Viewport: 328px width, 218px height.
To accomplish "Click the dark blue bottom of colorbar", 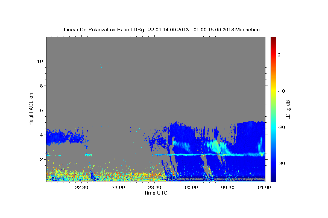I will tap(273, 179).
